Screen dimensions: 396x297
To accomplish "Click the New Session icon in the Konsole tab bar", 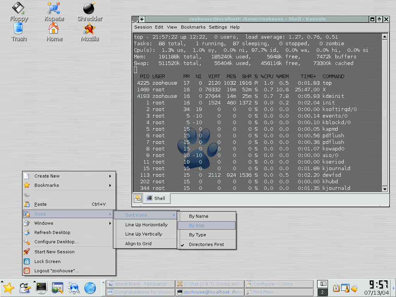I will point(137,198).
